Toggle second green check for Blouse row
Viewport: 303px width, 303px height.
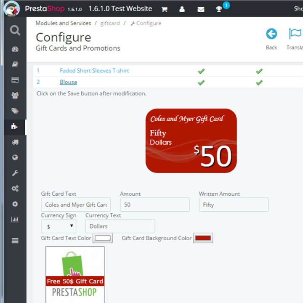(x=259, y=82)
